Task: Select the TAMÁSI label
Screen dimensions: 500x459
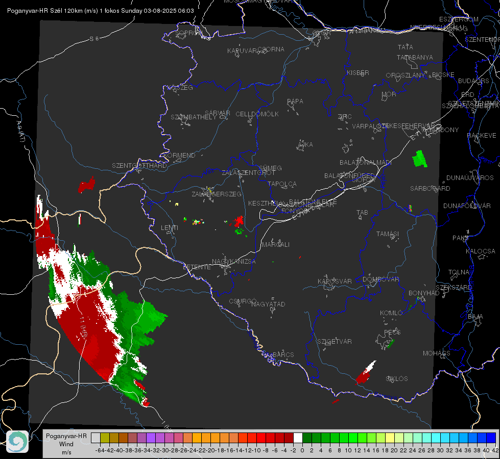Action: (x=388, y=234)
